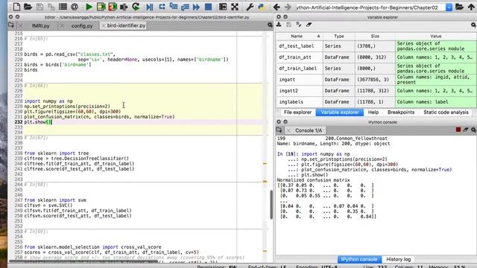
Task: Click Variable explorer 'save data as' pencil icon
Action: [299, 25]
